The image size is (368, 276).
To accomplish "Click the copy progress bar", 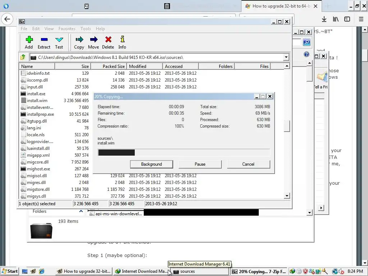I will point(184,152).
